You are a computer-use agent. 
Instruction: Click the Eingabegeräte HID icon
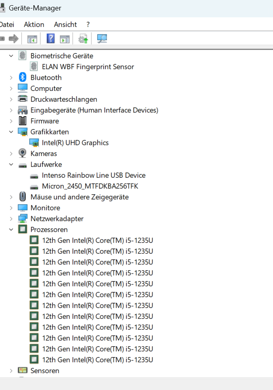tap(22, 110)
